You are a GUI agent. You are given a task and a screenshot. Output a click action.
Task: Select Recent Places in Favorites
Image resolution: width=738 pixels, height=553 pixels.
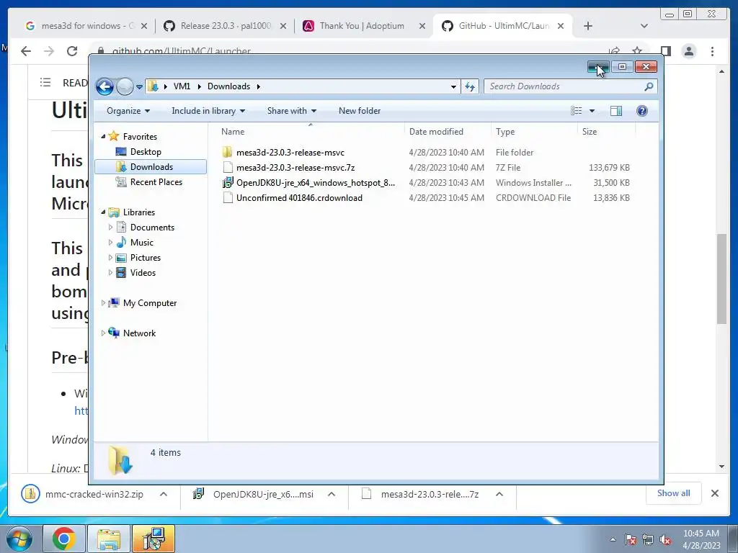point(156,182)
